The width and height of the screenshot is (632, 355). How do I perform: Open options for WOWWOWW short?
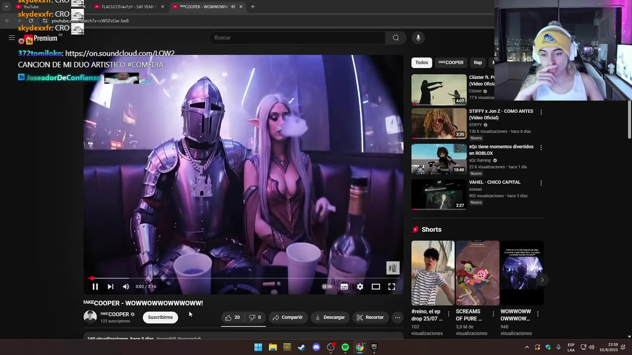[538, 314]
